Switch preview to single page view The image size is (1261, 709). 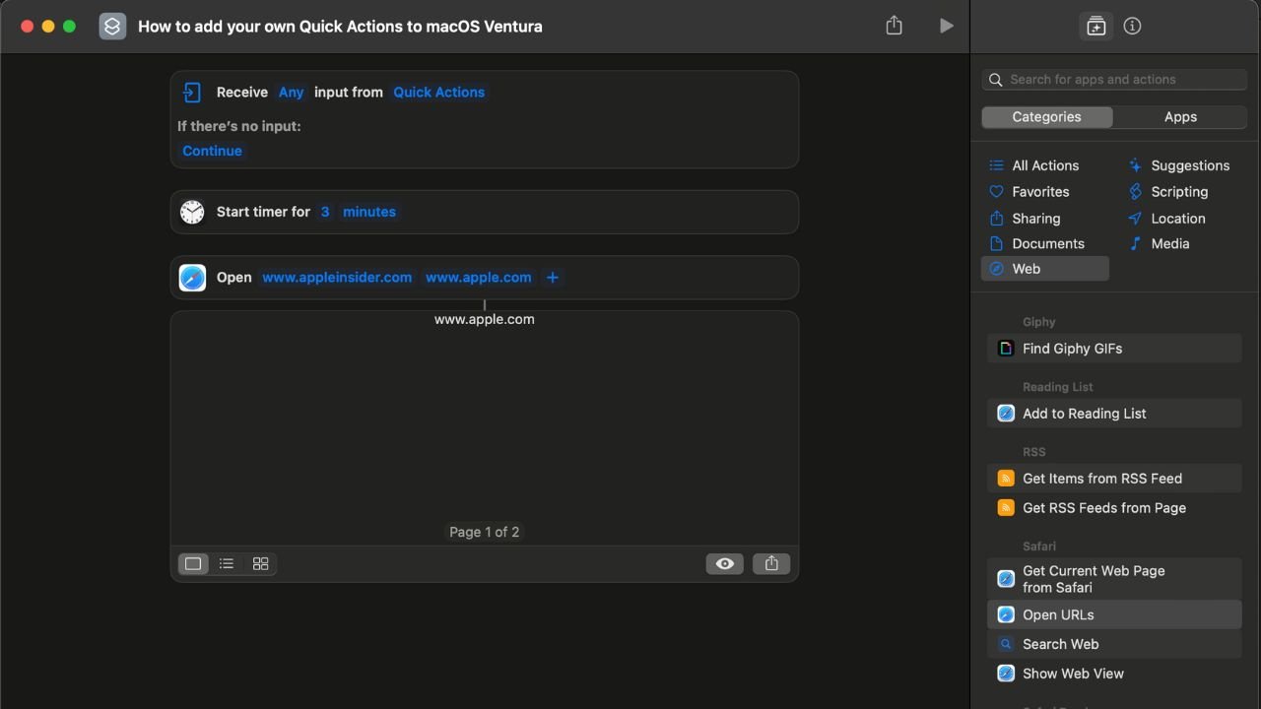pos(193,563)
